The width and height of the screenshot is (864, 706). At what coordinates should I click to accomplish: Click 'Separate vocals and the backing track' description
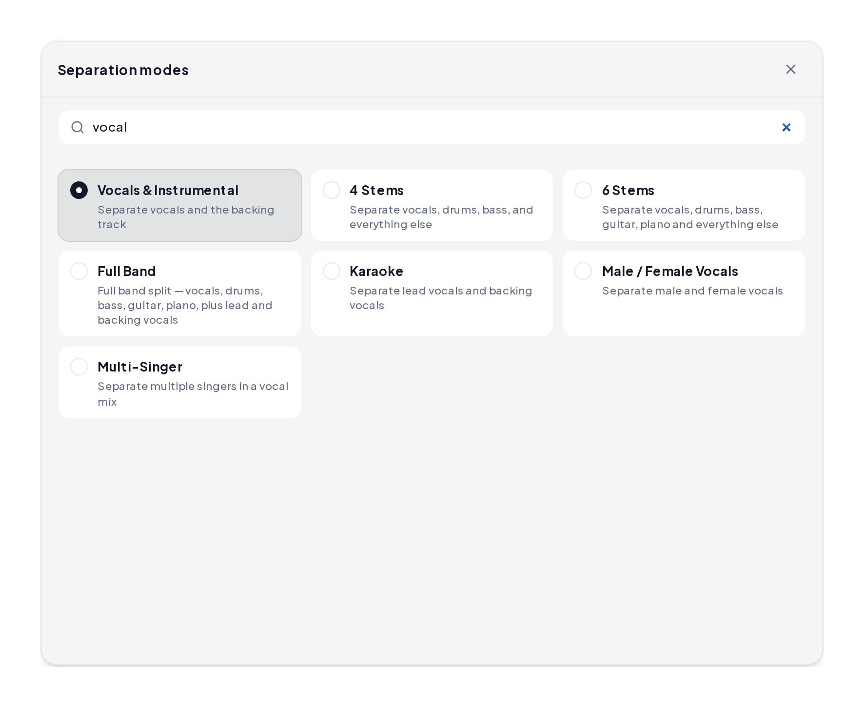pos(186,217)
